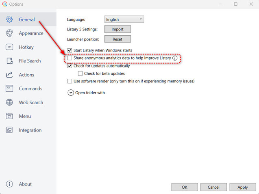
Task: Click the Integration icon in sidebar
Action: [9, 130]
